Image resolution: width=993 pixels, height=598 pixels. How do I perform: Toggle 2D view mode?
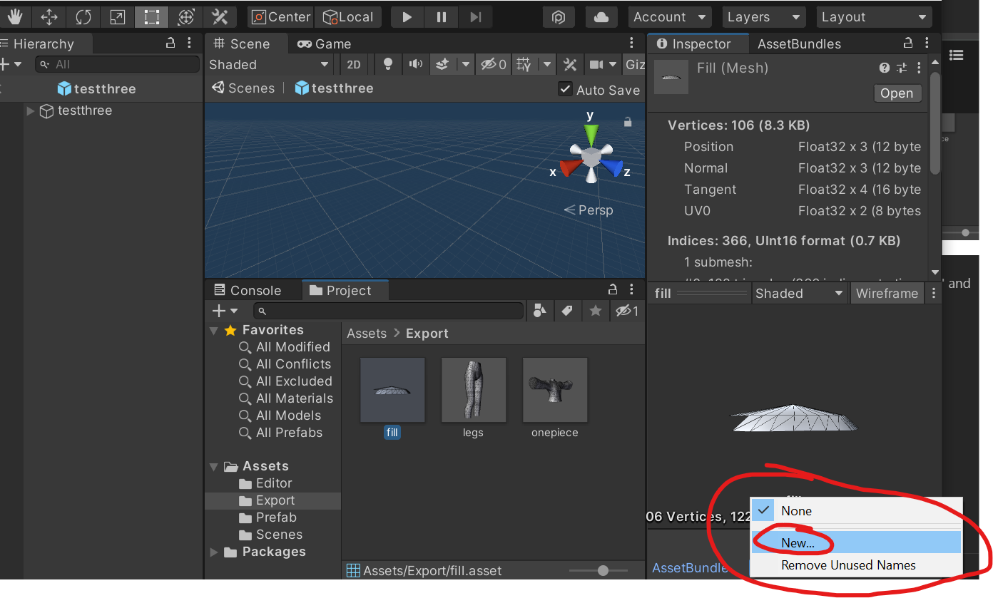pyautogui.click(x=354, y=64)
